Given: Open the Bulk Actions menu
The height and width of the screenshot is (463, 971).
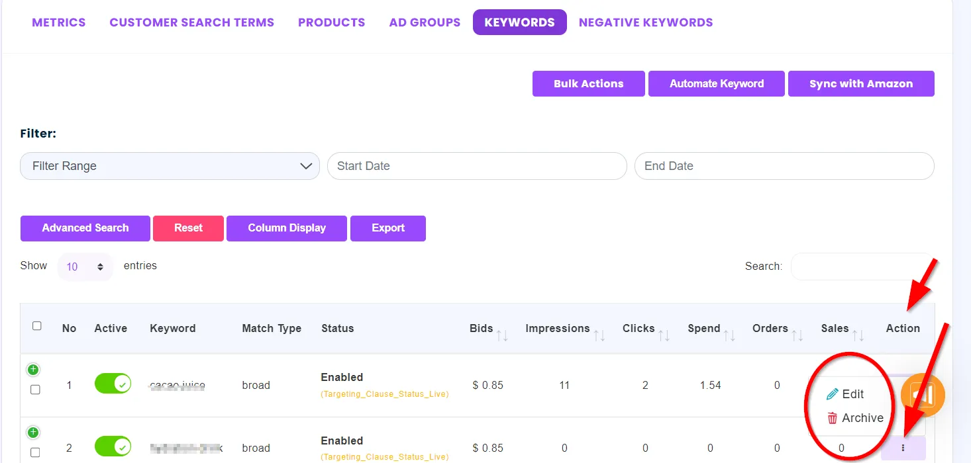Looking at the screenshot, I should [x=588, y=84].
